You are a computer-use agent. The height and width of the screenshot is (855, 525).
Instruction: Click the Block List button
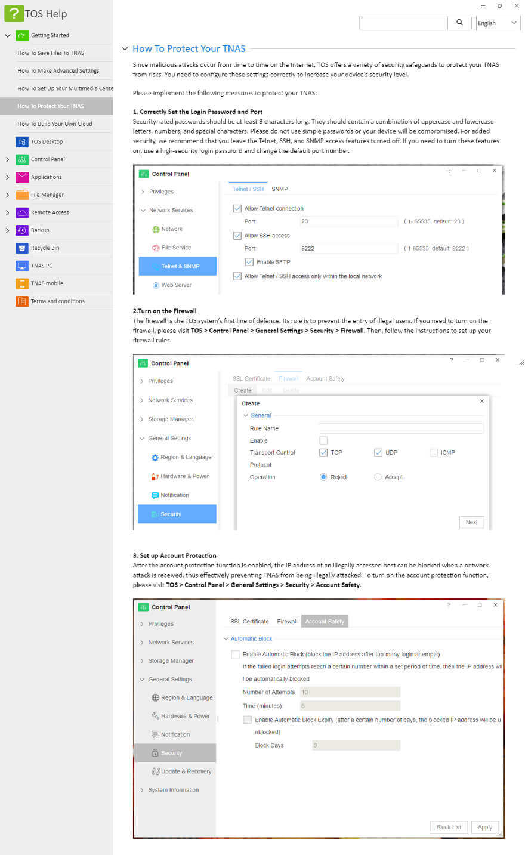click(449, 828)
